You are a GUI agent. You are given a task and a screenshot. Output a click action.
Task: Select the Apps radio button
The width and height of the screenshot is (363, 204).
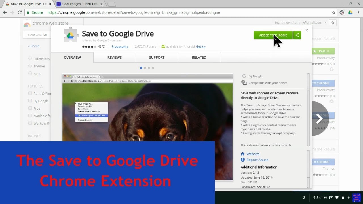[x=30, y=73]
